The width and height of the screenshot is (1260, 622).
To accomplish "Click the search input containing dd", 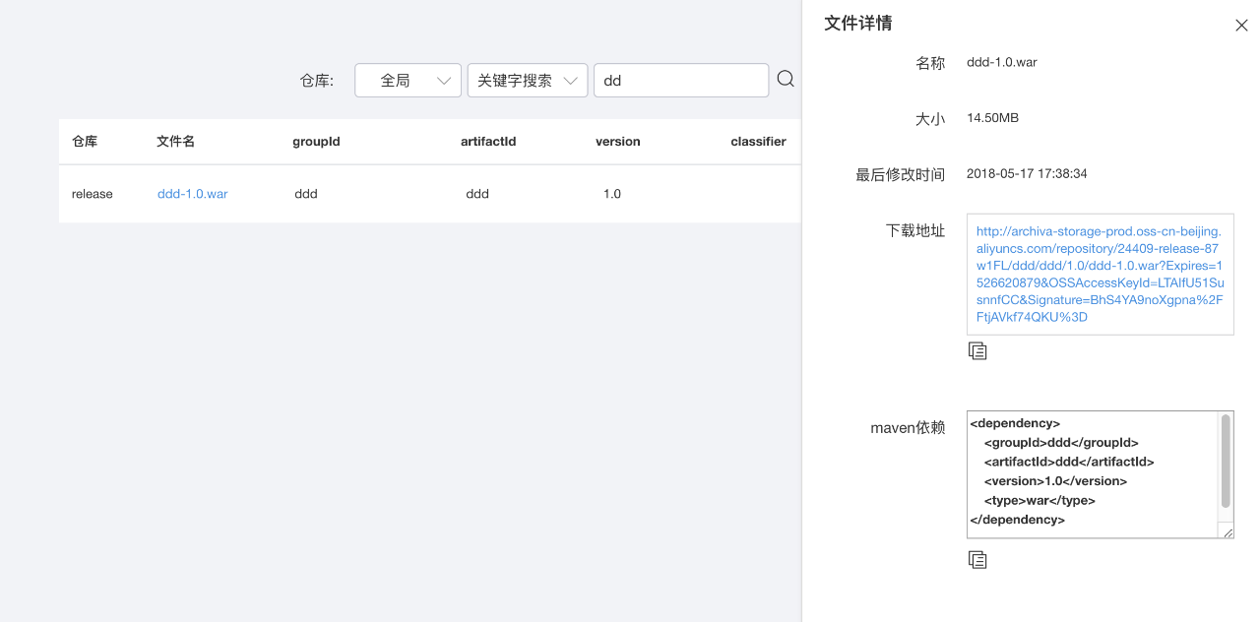I will pos(681,81).
